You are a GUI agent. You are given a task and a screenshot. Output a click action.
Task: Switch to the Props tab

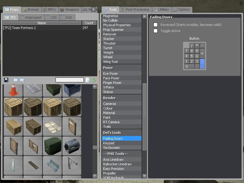tap(12, 10)
